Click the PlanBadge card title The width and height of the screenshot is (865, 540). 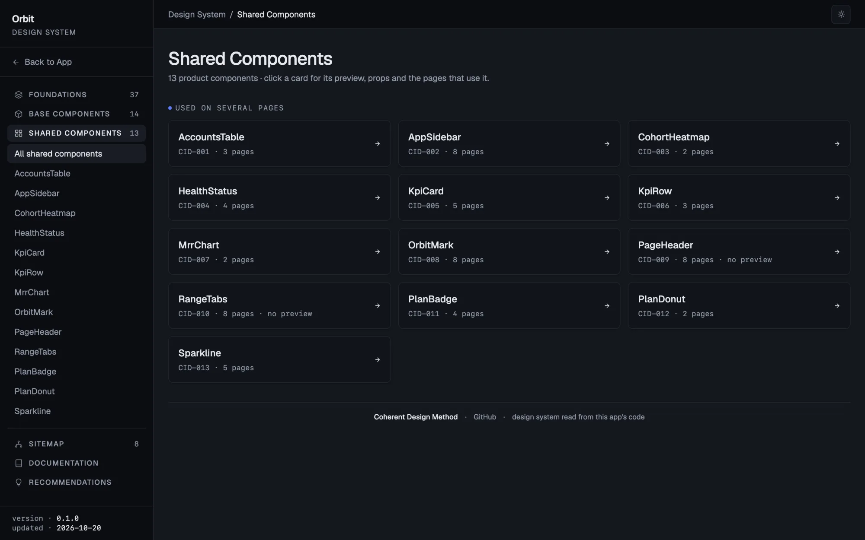click(432, 299)
